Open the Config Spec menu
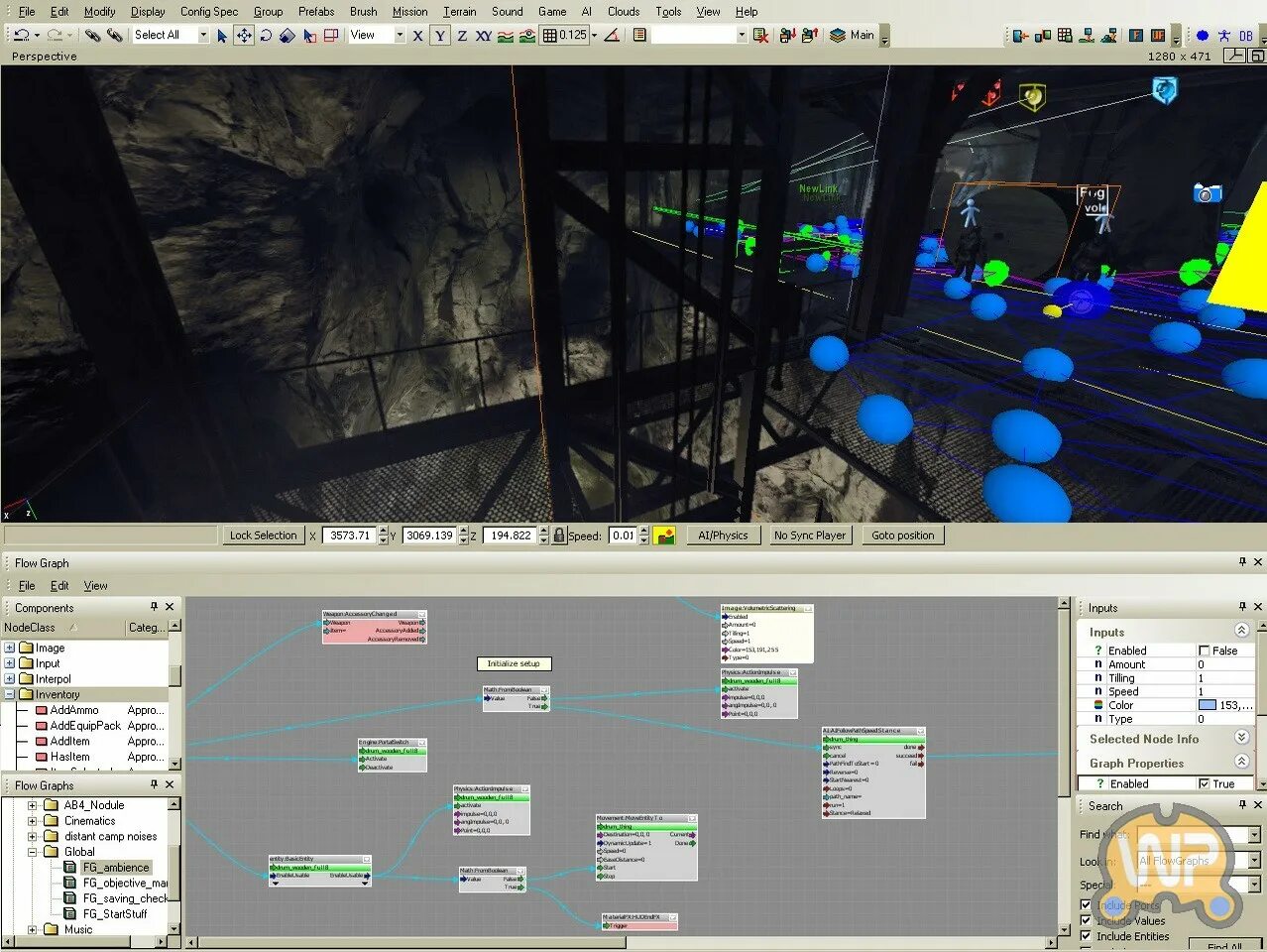Screen dimensions: 1267x952 click(209, 11)
